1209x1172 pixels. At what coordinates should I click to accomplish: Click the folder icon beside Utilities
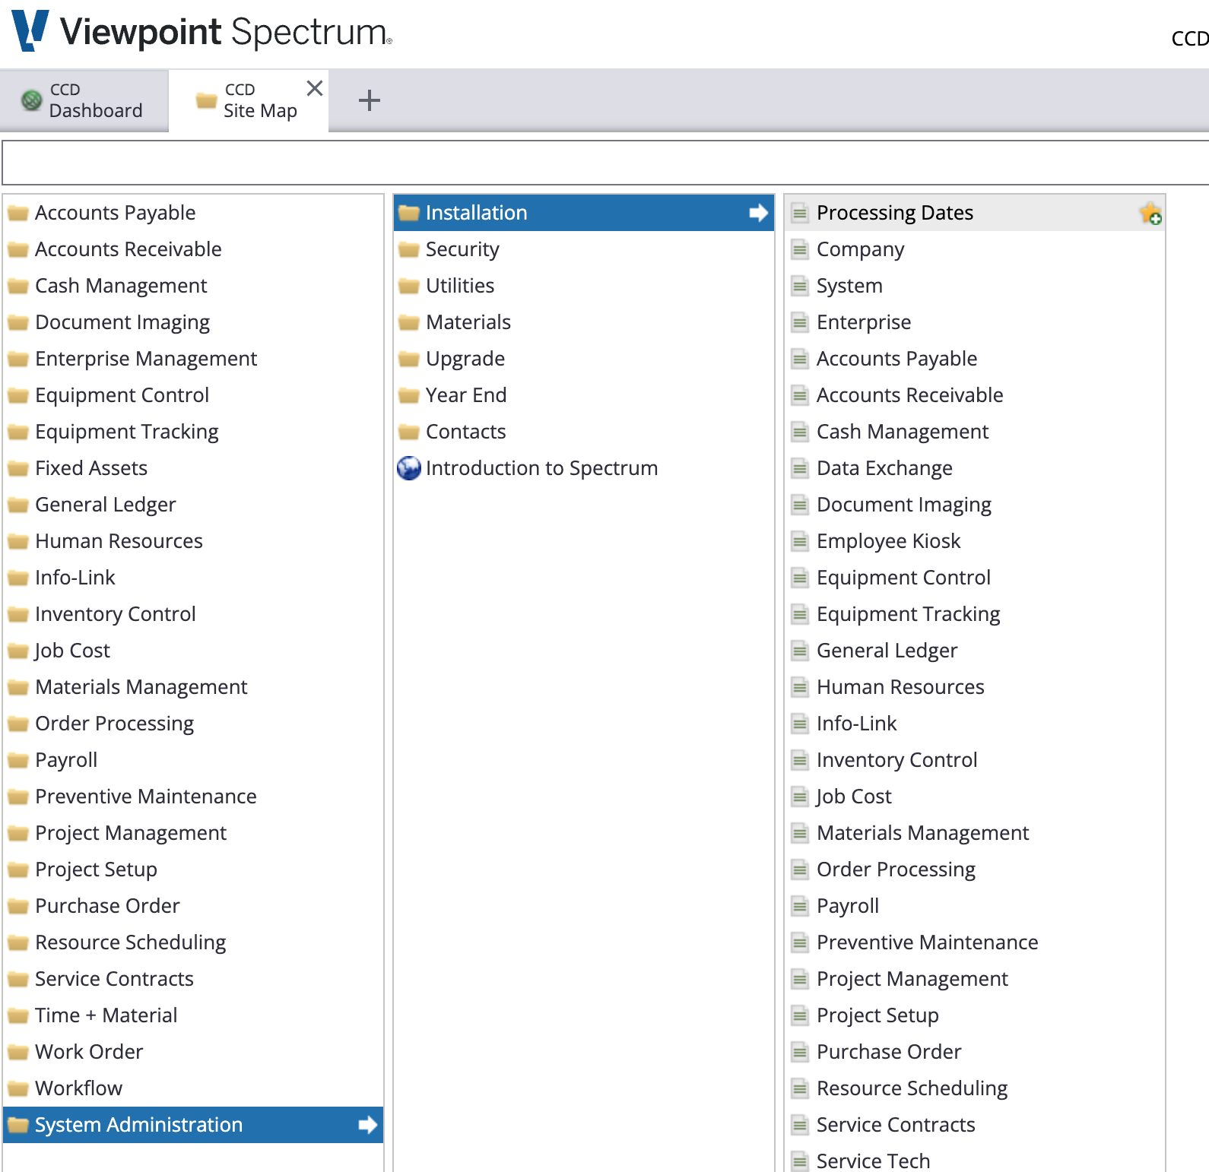[x=409, y=286]
